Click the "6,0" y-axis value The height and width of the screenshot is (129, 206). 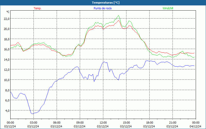(x=7, y=100)
